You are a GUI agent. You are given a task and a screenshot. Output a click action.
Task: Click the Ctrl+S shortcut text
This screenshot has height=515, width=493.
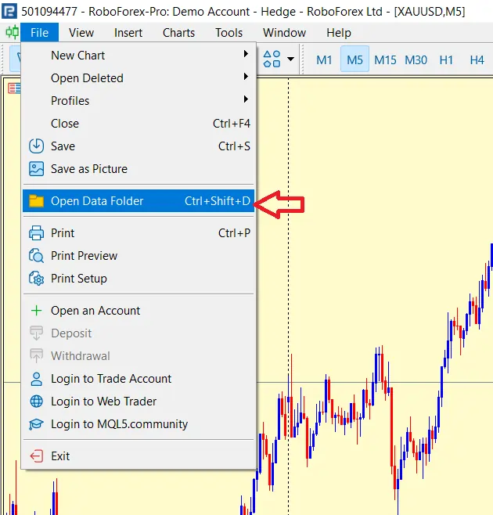click(x=234, y=146)
